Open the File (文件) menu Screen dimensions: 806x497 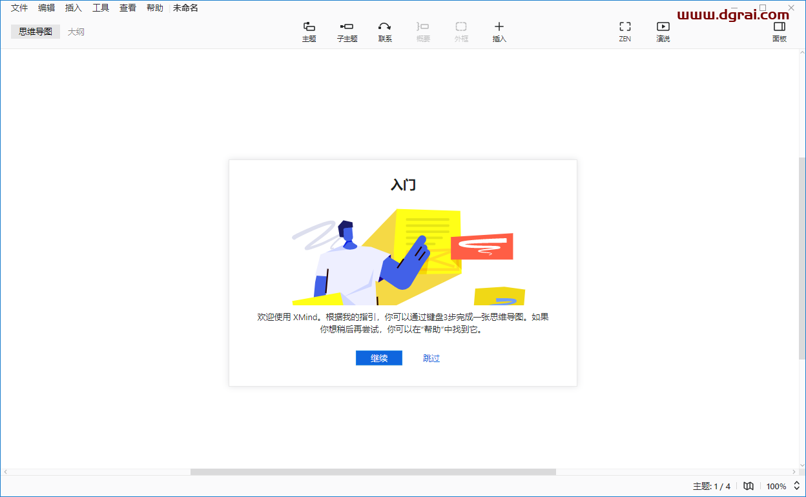tap(19, 8)
